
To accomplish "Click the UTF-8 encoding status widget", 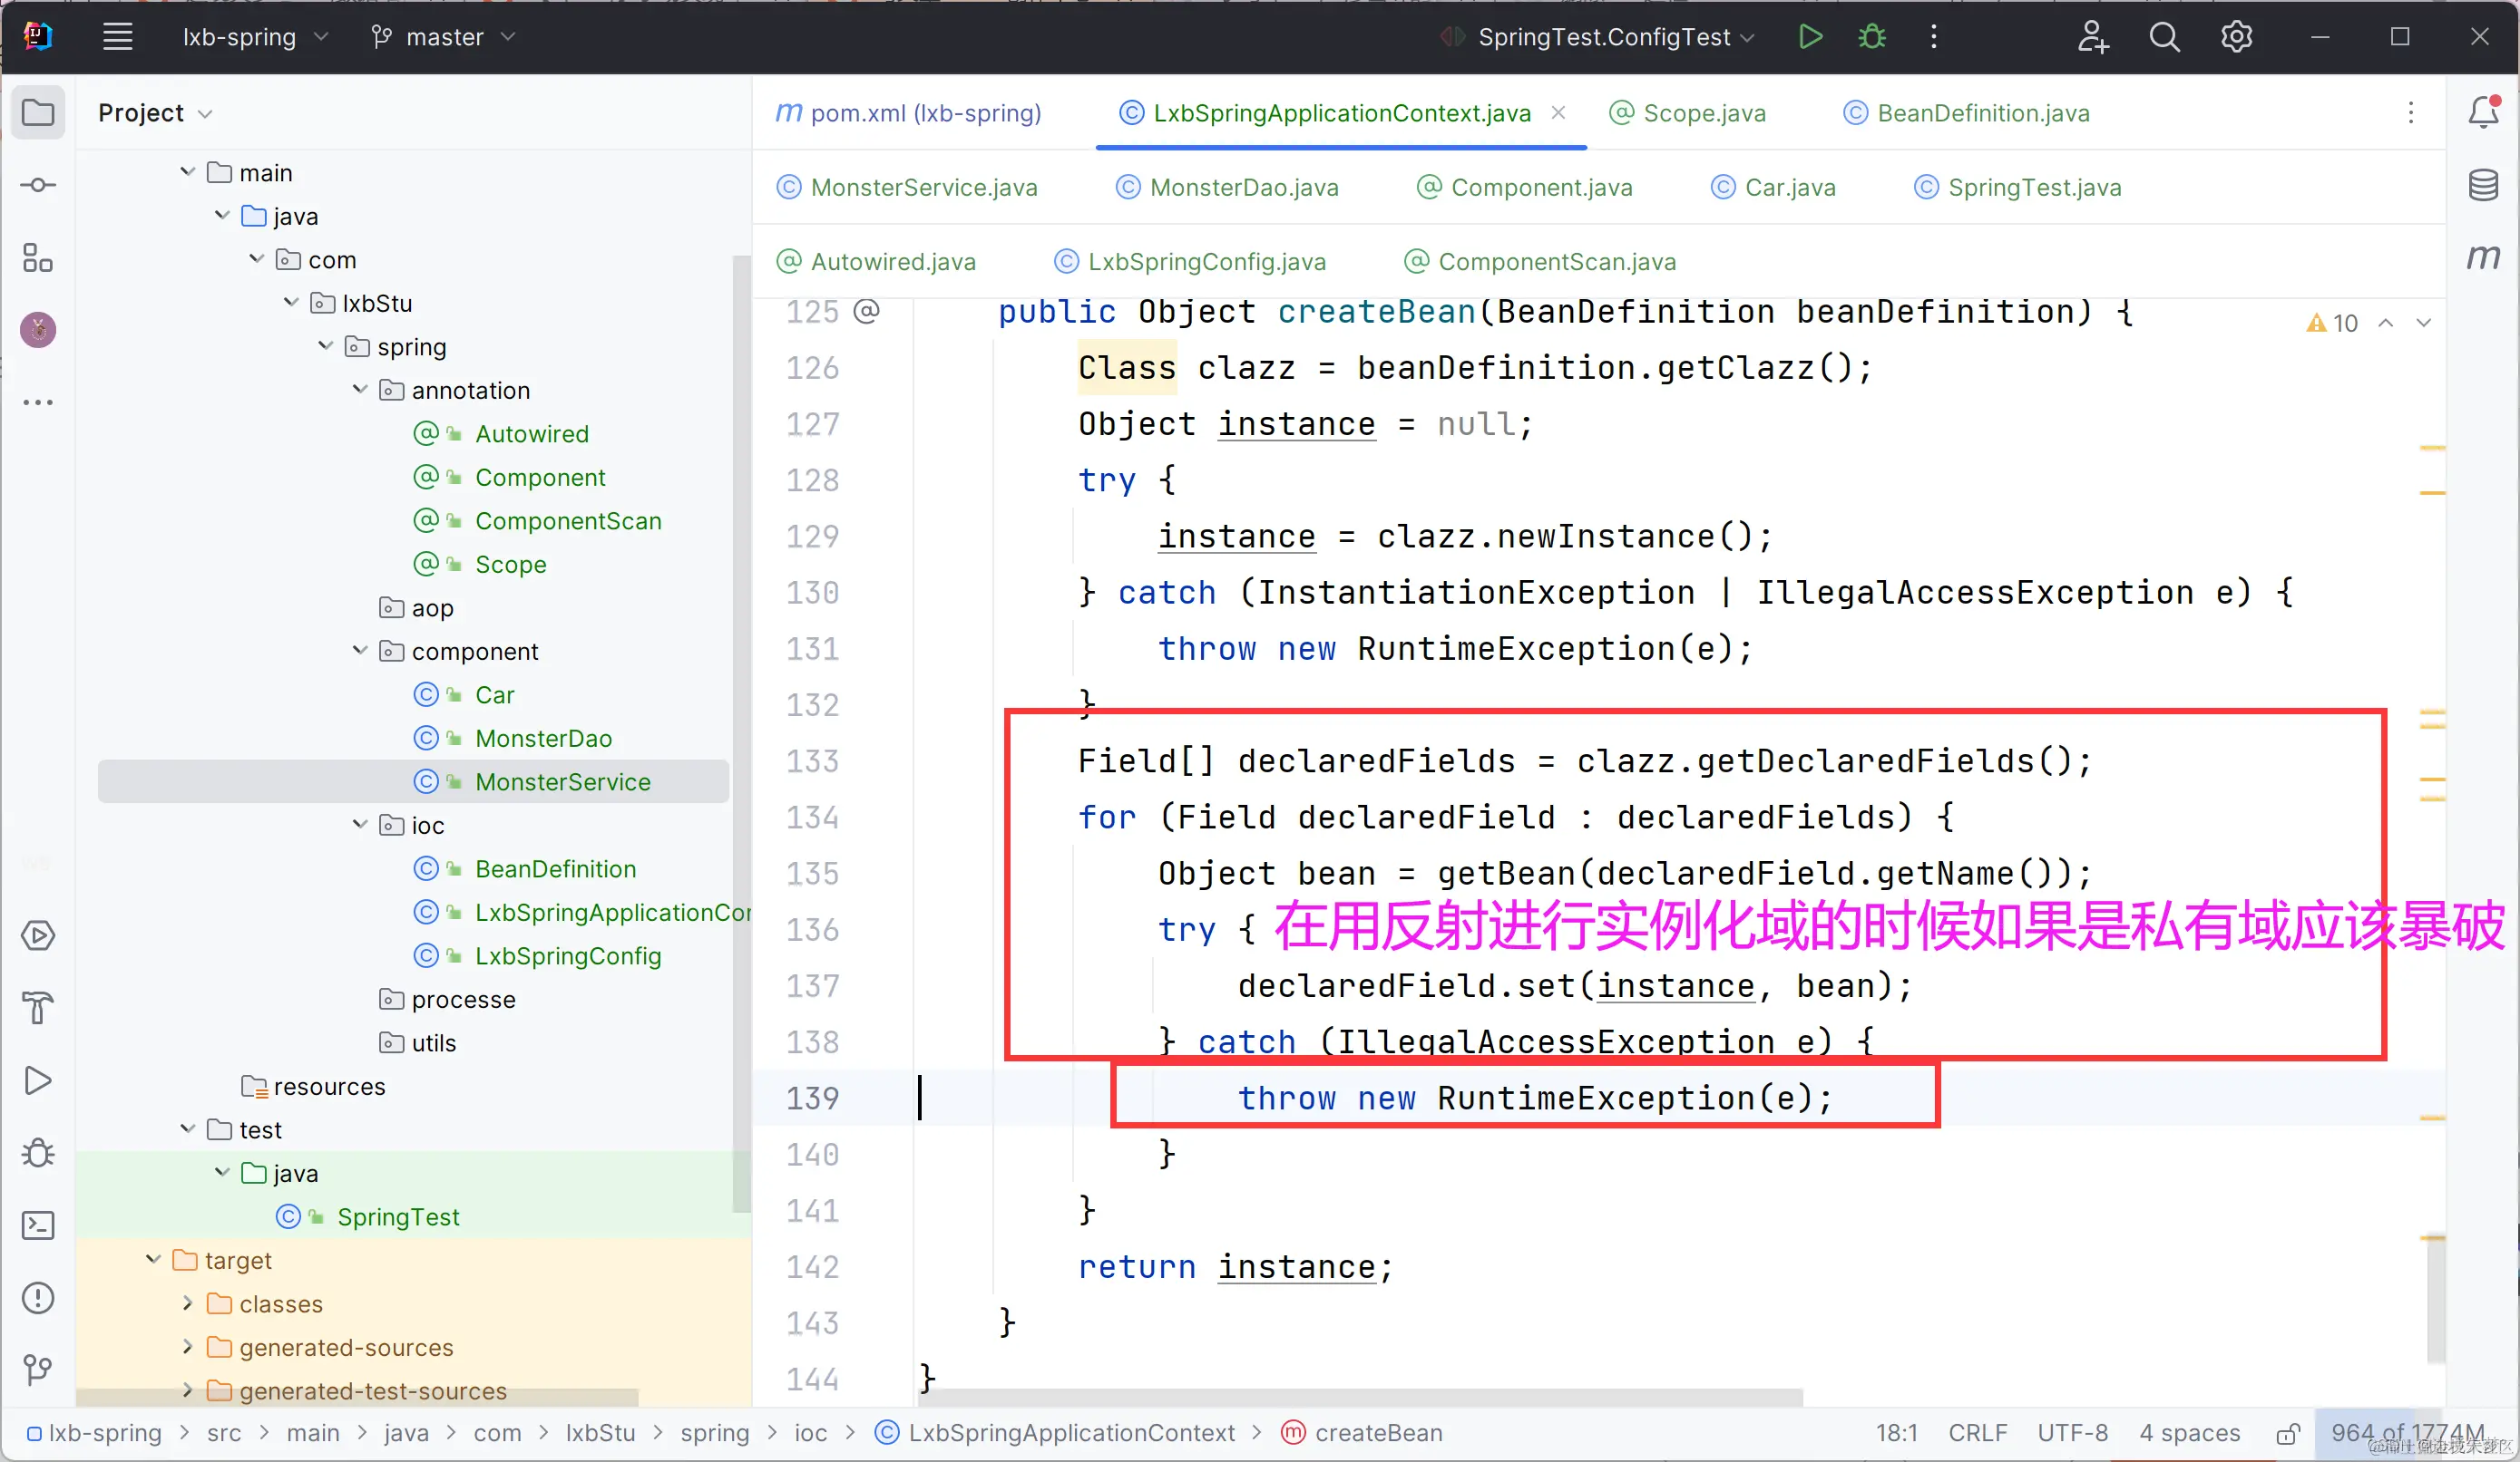I will coord(2072,1432).
